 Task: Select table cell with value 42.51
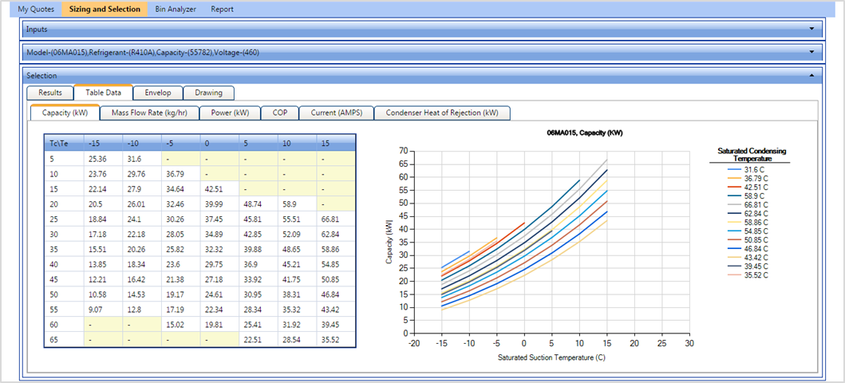click(219, 189)
